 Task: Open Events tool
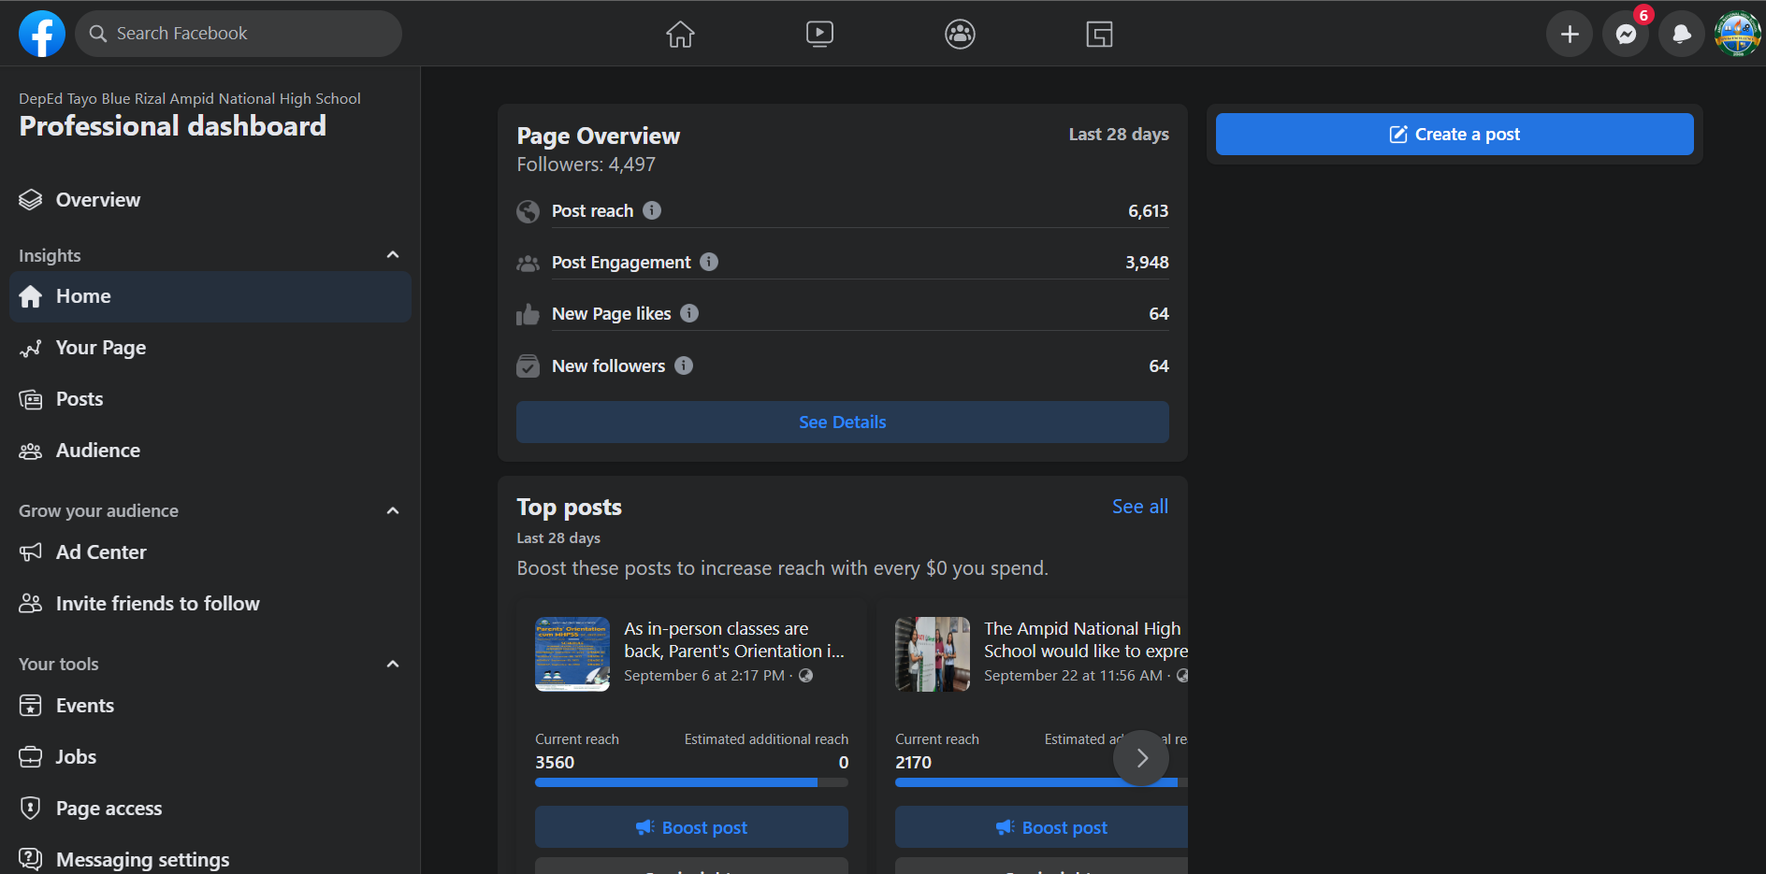pyautogui.click(x=210, y=706)
